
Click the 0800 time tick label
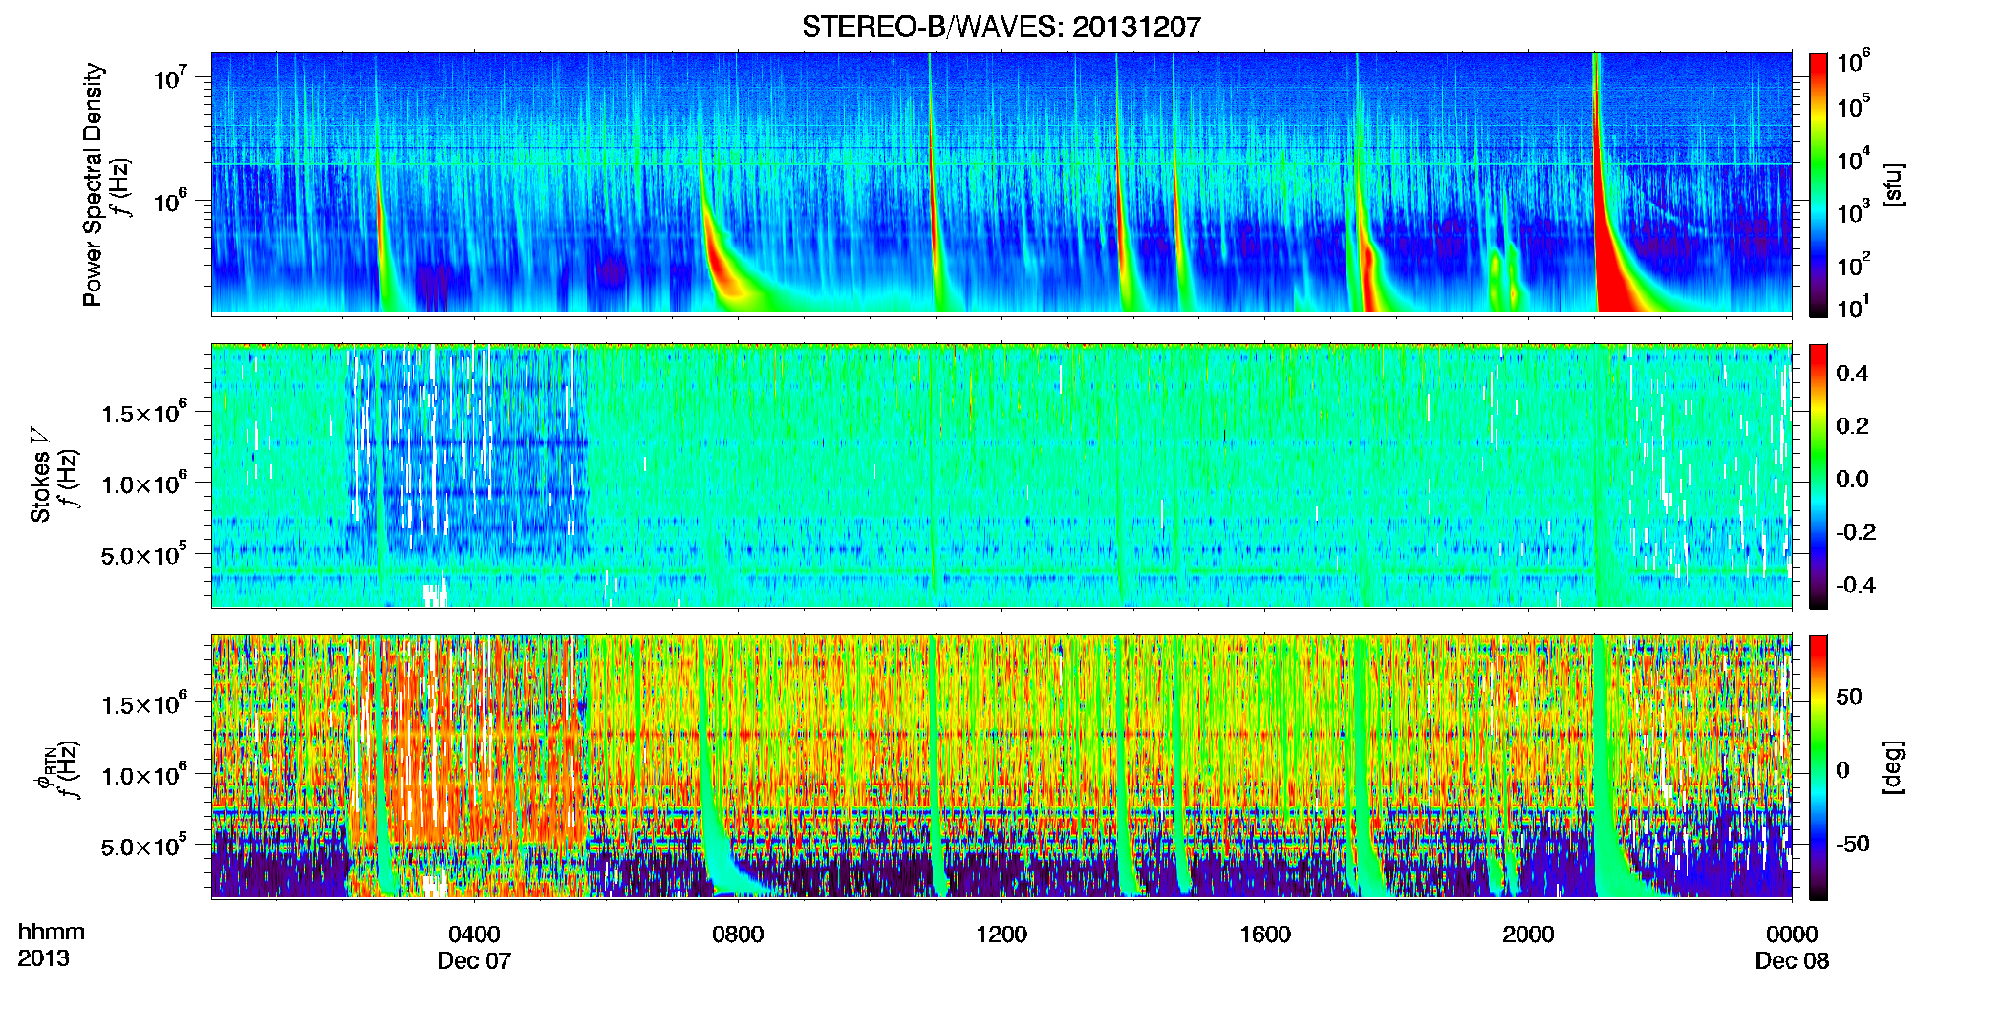point(738,934)
